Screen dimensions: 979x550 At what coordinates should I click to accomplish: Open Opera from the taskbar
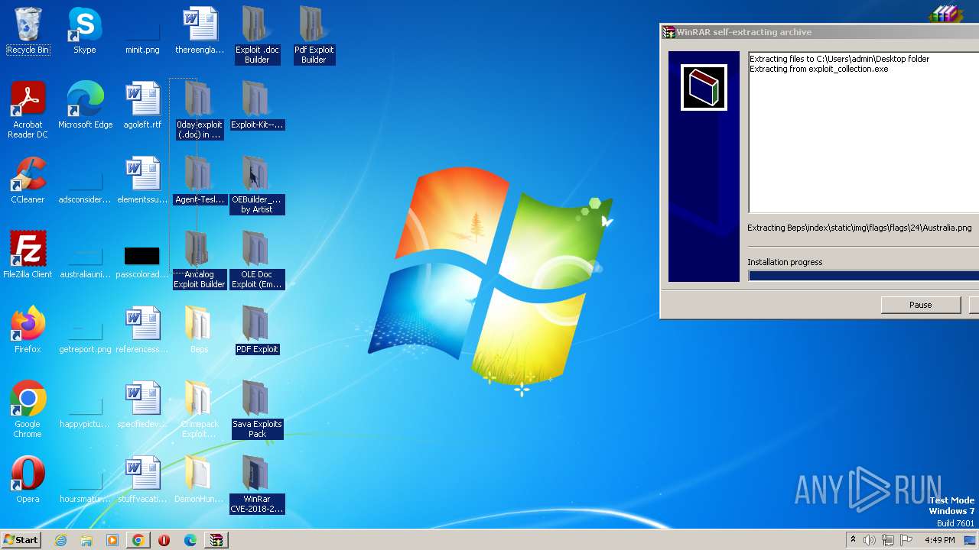pos(164,540)
